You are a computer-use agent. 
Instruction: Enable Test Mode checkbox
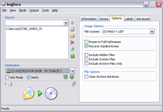tap(7, 77)
